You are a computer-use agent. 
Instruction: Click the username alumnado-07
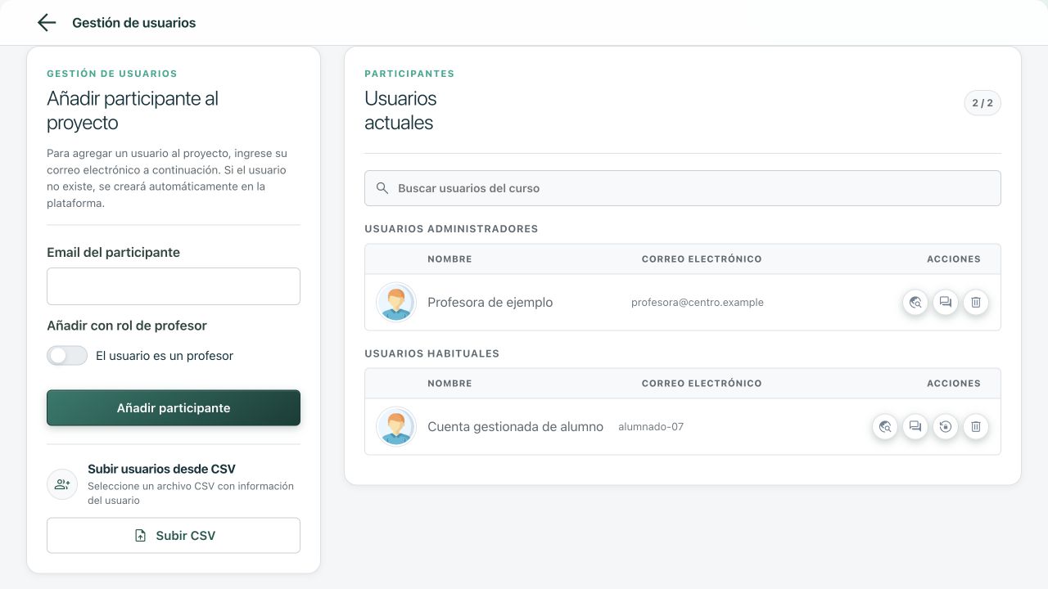pyautogui.click(x=651, y=427)
